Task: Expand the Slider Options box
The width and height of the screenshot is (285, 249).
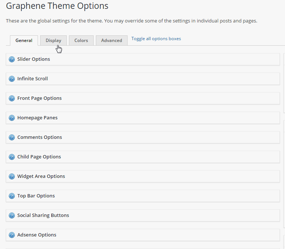Action: tap(143, 59)
